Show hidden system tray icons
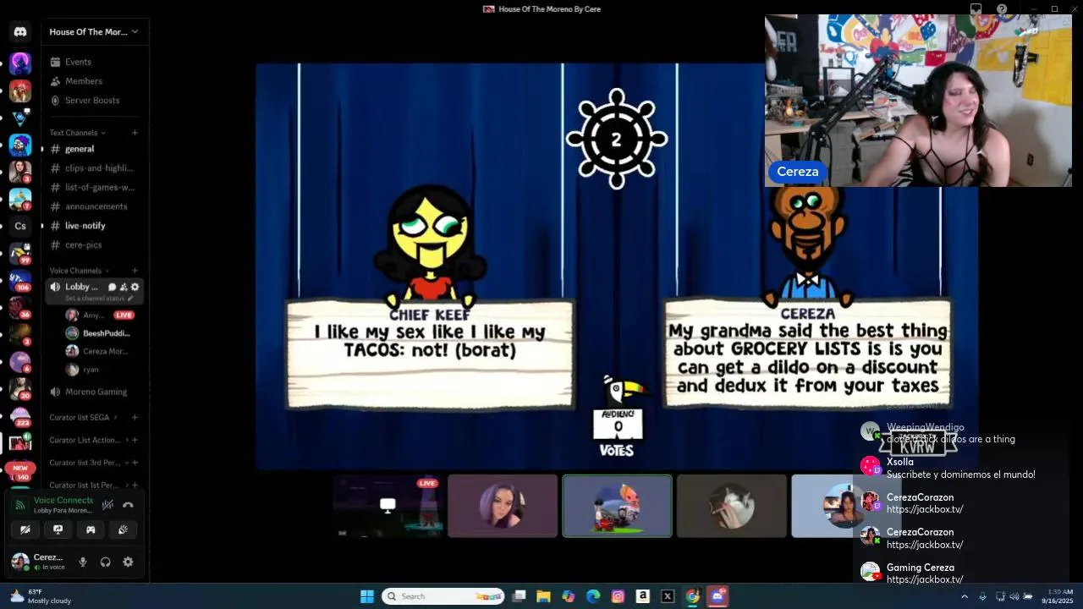The width and height of the screenshot is (1083, 609). (964, 596)
